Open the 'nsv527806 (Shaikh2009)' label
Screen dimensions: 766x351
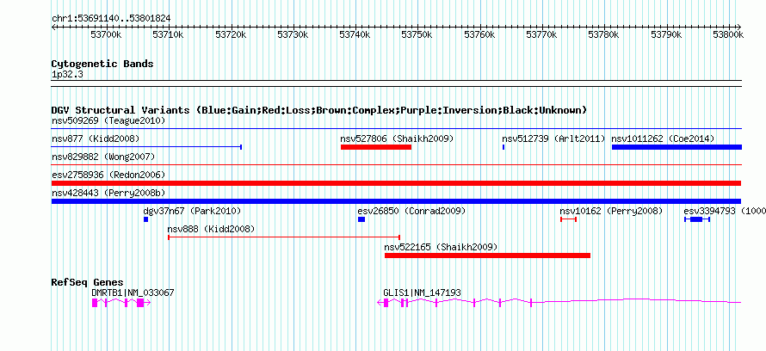tap(397, 139)
